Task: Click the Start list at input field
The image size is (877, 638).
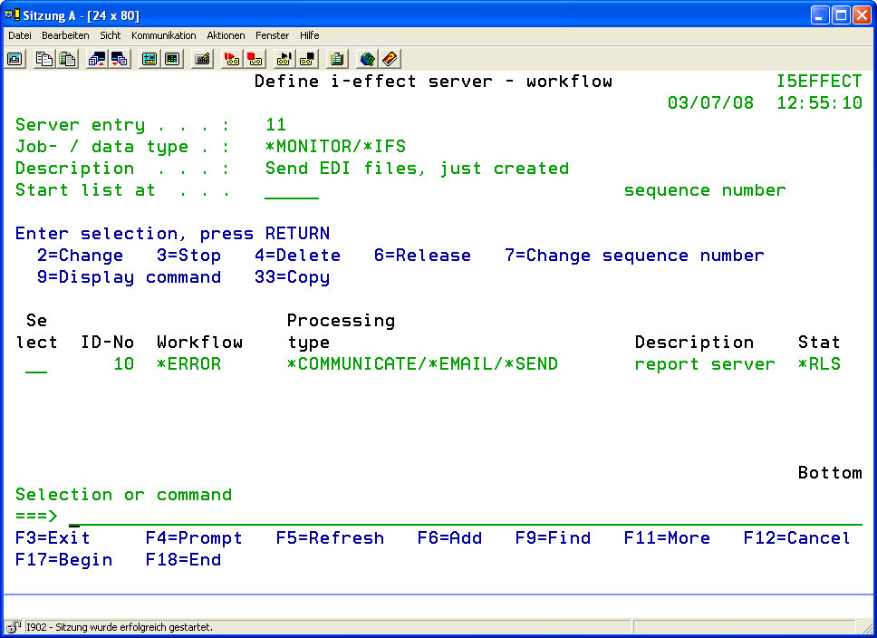Action: tap(292, 191)
